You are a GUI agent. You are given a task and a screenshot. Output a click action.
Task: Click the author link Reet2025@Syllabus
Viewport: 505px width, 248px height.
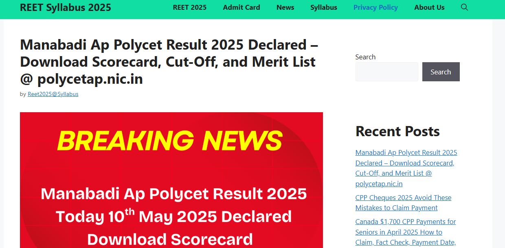pos(53,94)
